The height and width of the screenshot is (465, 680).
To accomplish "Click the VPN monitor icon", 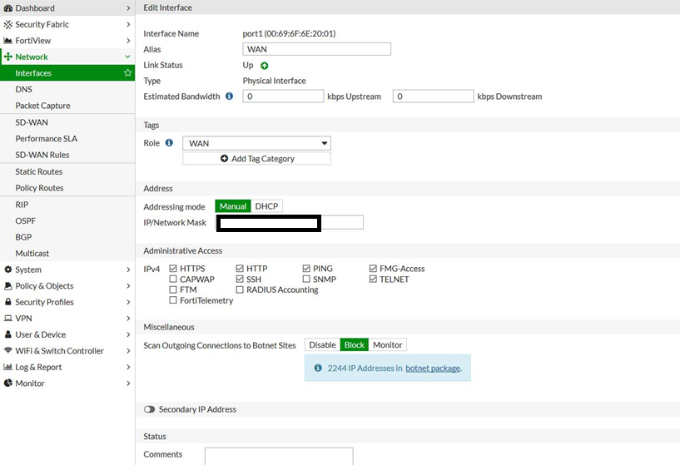I will coord(8,319).
